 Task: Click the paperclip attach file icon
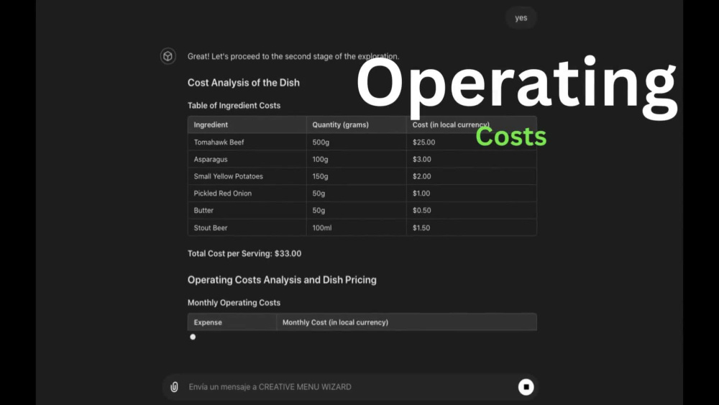[x=174, y=386]
